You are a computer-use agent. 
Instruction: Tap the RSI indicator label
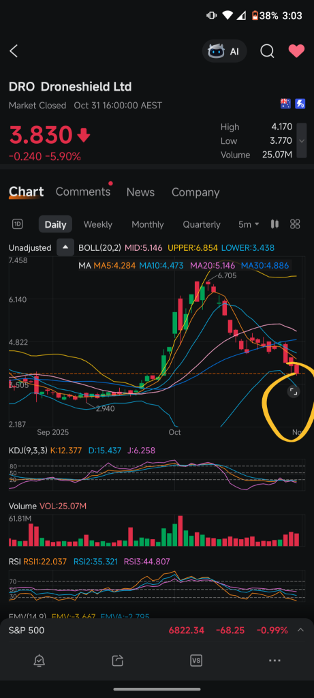tap(15, 562)
